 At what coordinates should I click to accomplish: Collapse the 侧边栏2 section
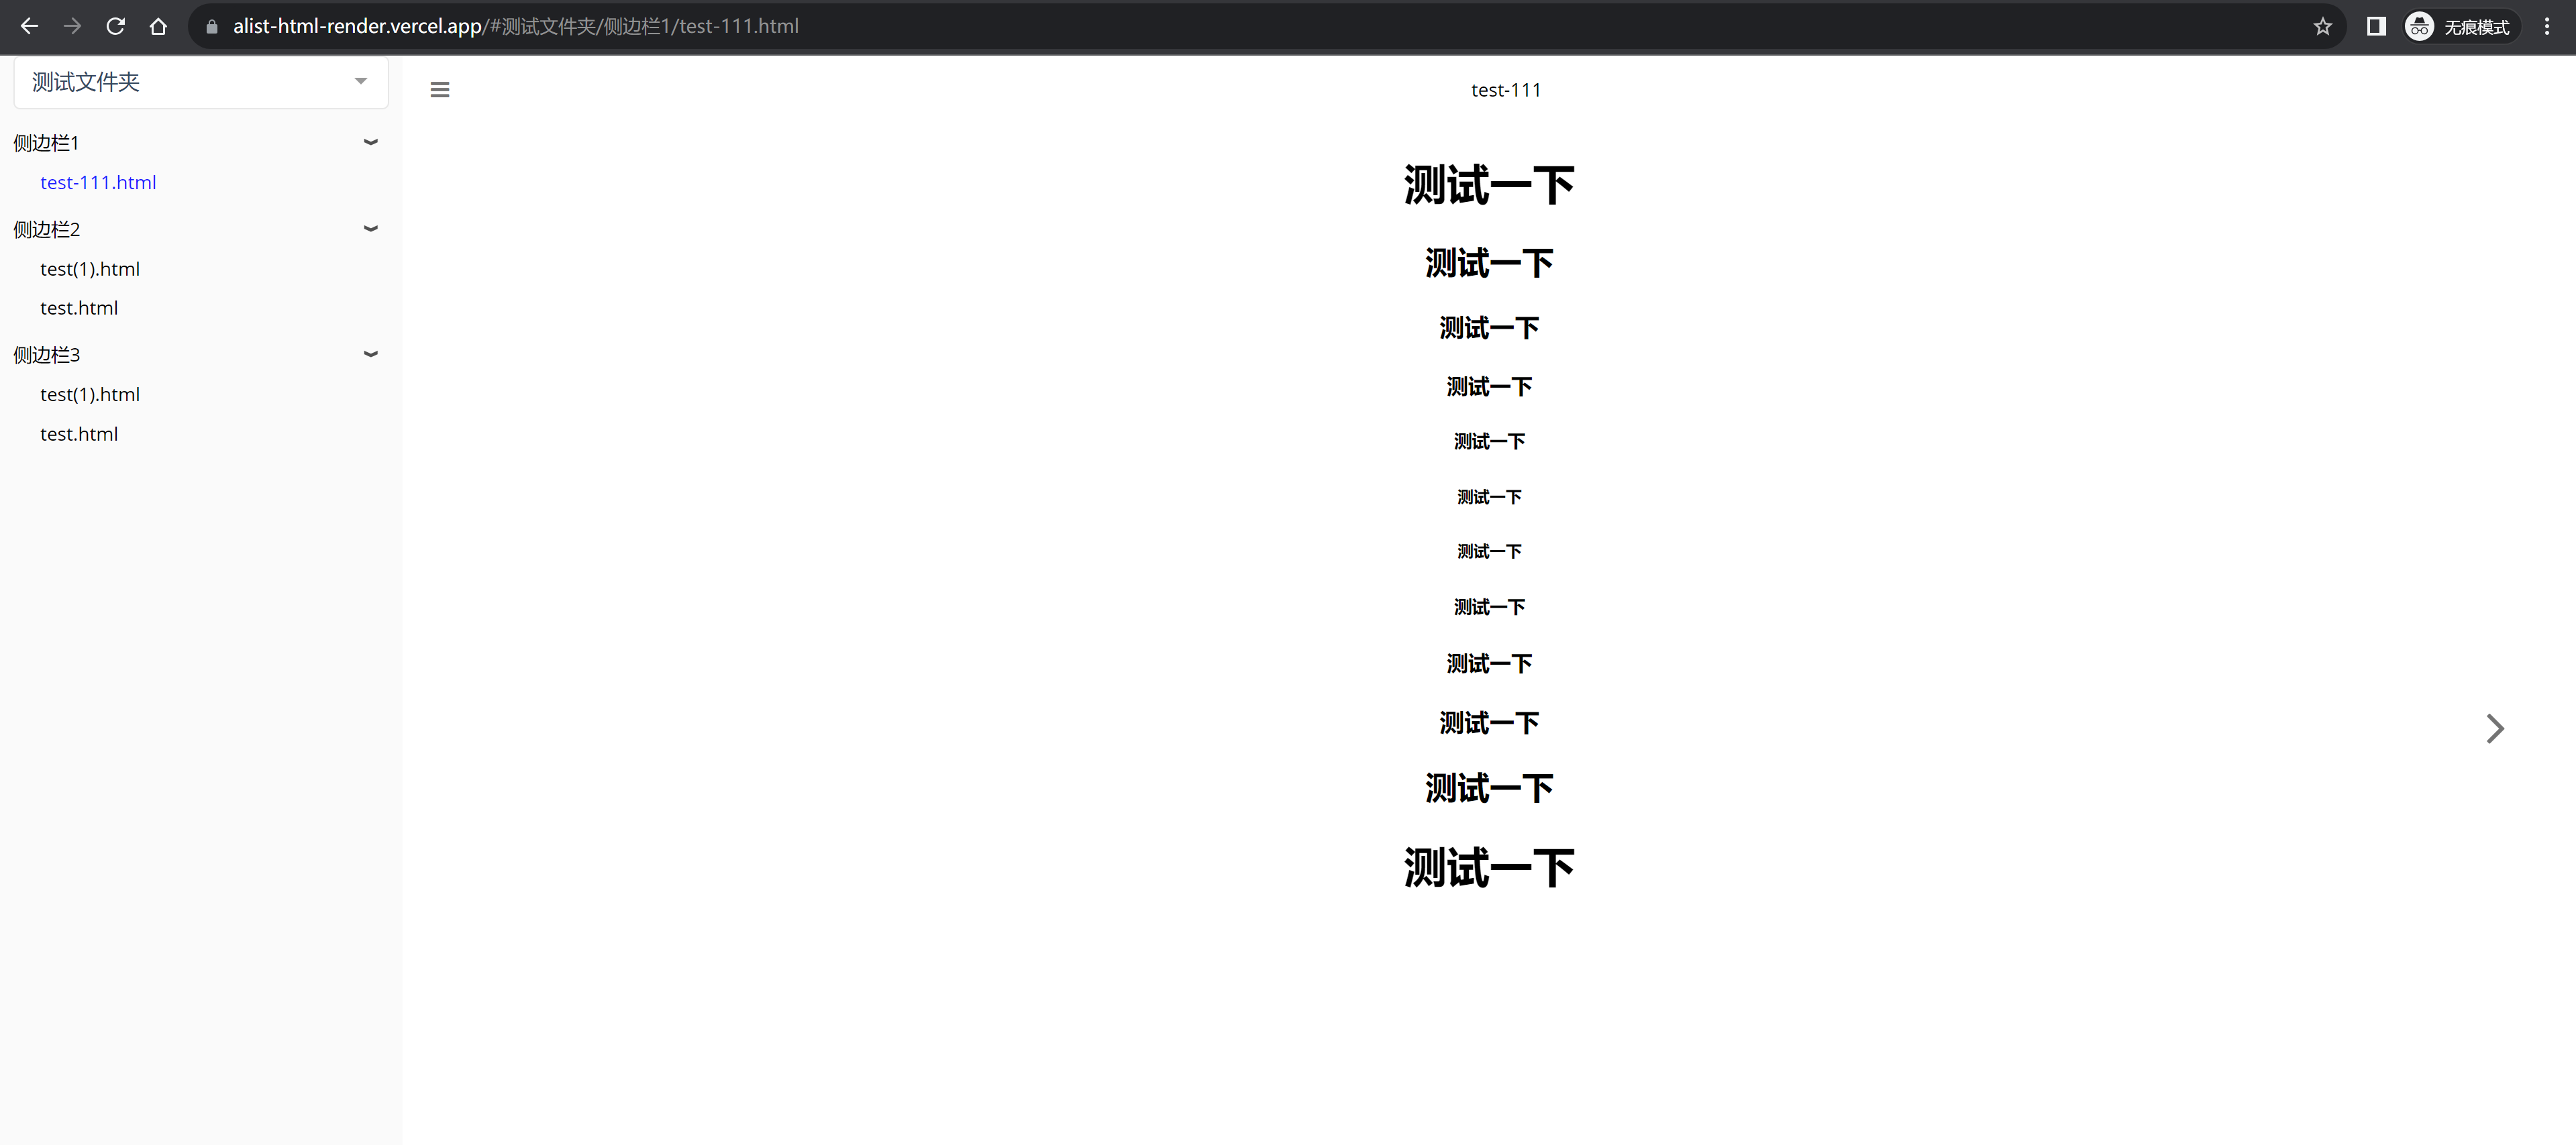click(x=370, y=229)
